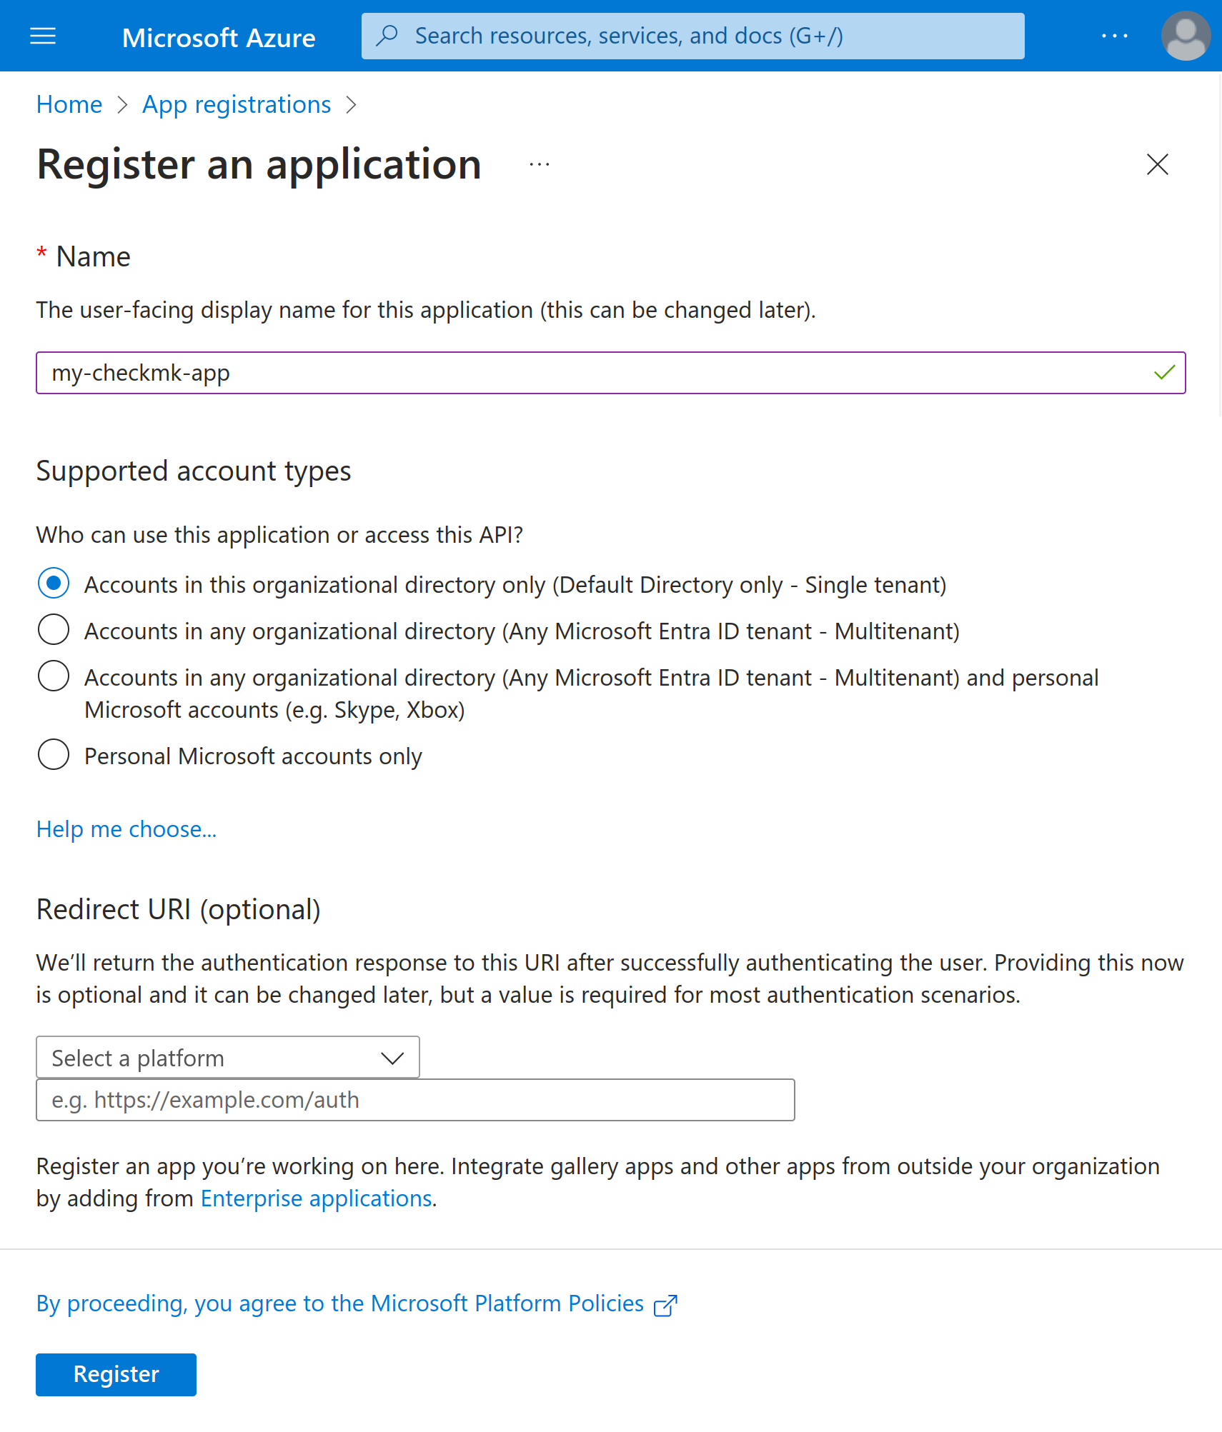Open the options ellipsis next to the page title
Viewport: 1222px width, 1432px height.
click(x=539, y=164)
